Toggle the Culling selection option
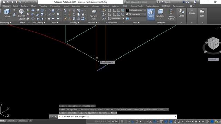Viewport: 221px width, 124px height. (151, 14)
